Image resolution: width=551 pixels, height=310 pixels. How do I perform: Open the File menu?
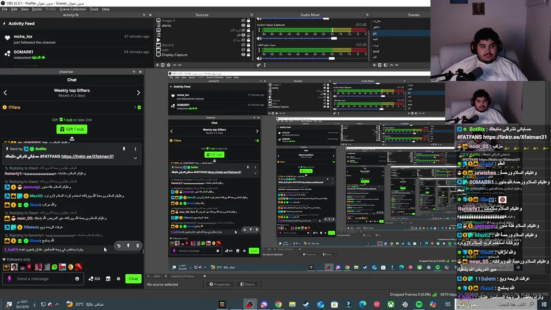coord(5,9)
